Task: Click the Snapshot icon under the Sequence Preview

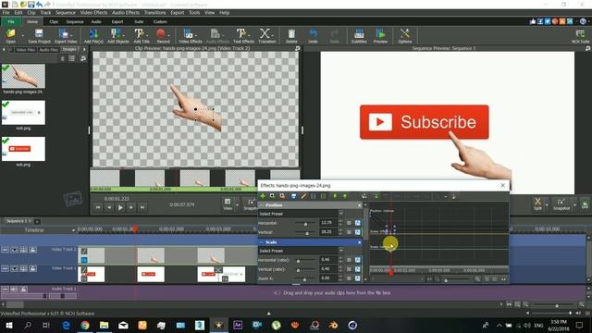Action: click(x=561, y=202)
